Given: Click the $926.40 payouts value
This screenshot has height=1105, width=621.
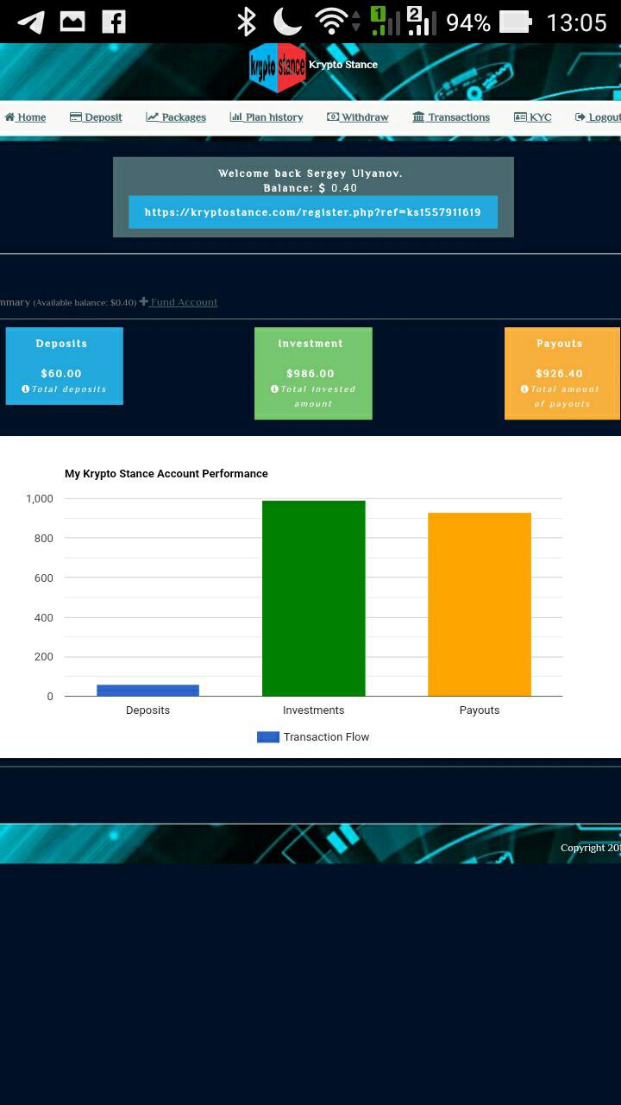Looking at the screenshot, I should [560, 374].
